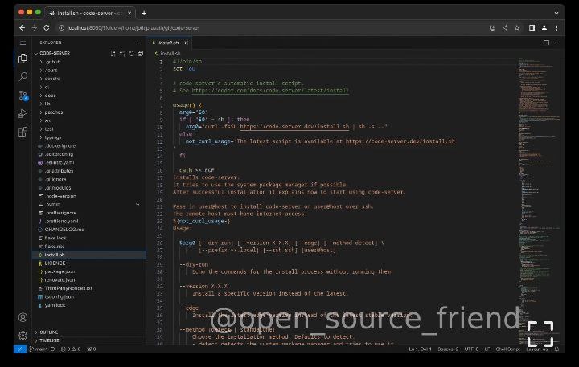Expand the .tours folder
Viewport: 579px width, 367px height.
(89, 71)
